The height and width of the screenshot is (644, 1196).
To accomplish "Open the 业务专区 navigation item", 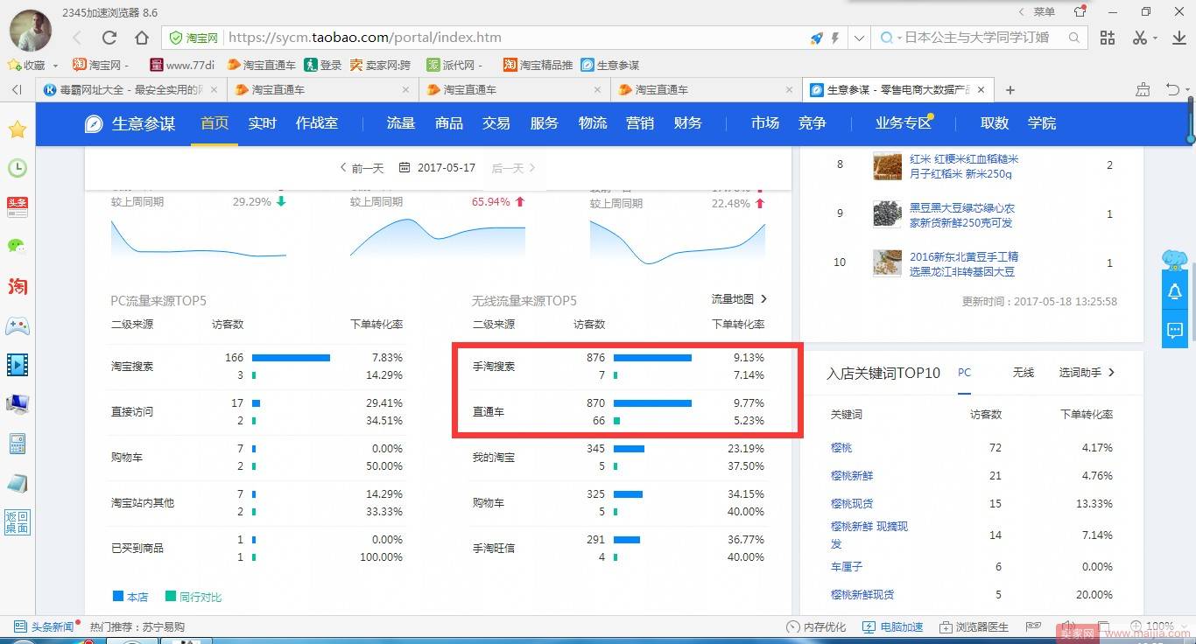I will (x=904, y=123).
